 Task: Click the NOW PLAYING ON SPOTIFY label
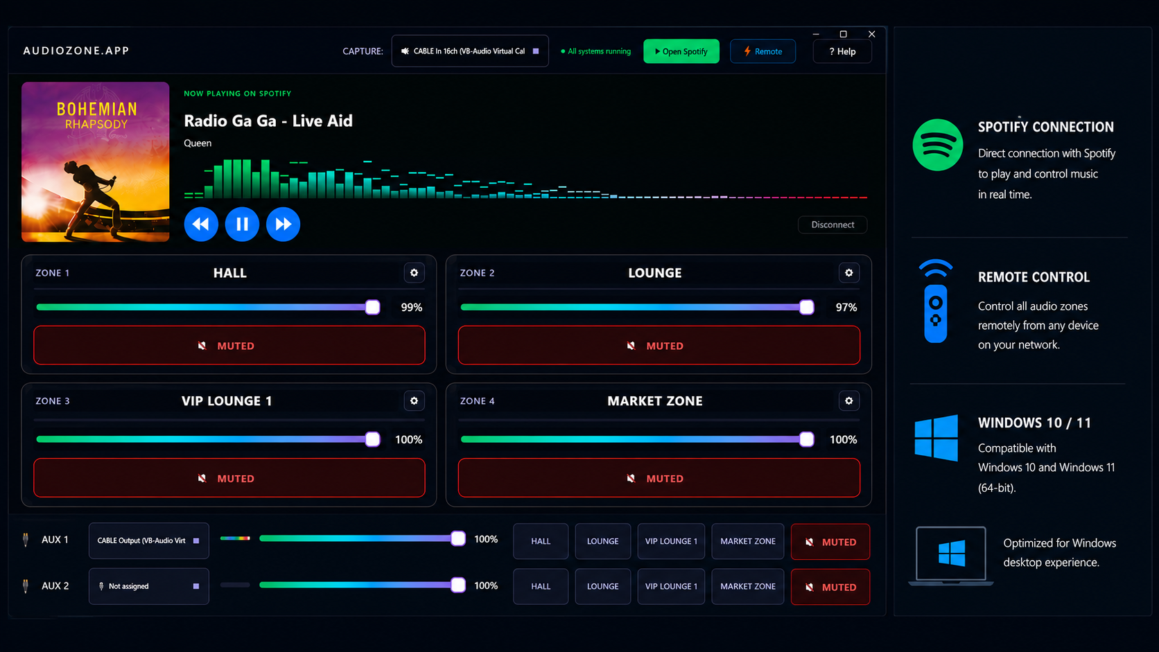click(237, 94)
